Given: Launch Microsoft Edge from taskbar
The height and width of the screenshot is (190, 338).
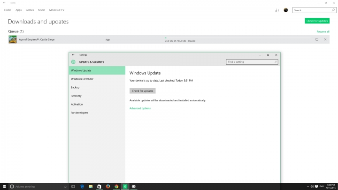Looking at the screenshot, I should [82, 186].
